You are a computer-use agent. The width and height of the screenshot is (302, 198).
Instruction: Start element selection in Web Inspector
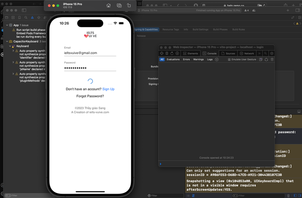point(162,53)
